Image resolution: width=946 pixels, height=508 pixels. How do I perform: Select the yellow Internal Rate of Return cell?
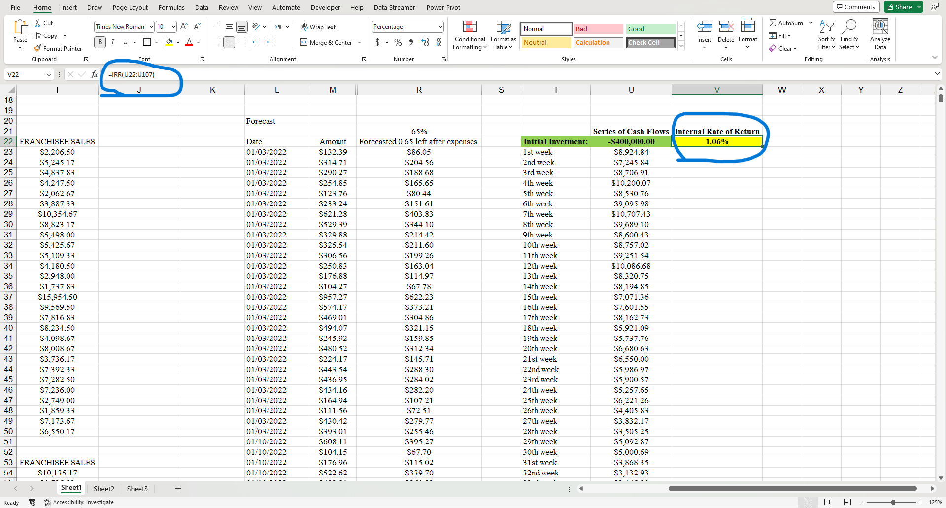(716, 142)
